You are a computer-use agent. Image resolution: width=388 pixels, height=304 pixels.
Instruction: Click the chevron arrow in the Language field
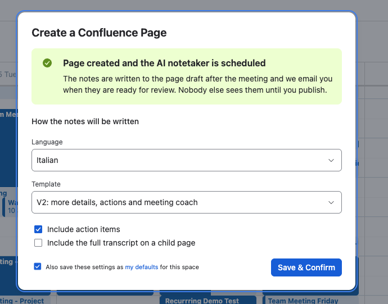tap(331, 160)
